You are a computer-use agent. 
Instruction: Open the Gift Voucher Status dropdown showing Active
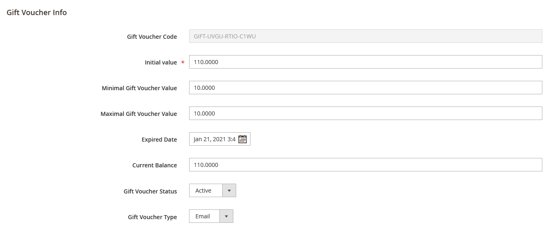(x=206, y=191)
